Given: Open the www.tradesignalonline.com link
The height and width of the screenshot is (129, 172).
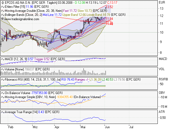Looking at the screenshot, I should [x=22, y=19].
